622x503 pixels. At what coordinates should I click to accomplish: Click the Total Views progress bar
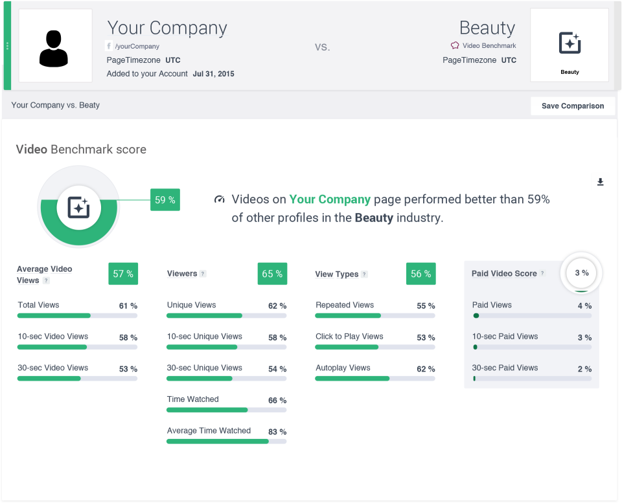coord(77,316)
